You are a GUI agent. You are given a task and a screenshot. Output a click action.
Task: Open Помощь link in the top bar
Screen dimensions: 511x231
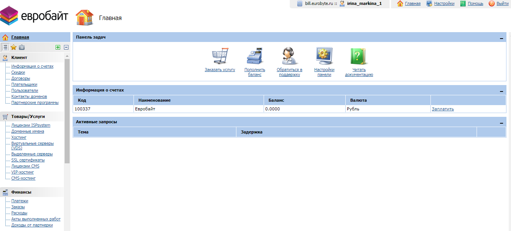tap(475, 3)
